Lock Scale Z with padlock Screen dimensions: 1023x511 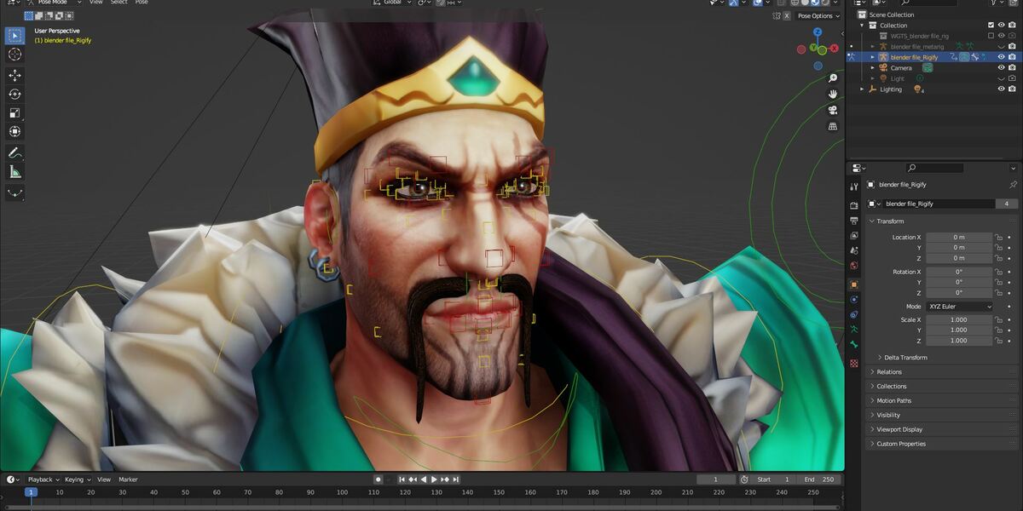coord(998,341)
